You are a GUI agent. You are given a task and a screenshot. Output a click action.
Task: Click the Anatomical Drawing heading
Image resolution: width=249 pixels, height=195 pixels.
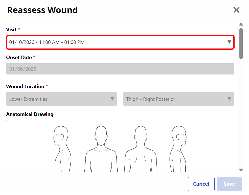coord(30,114)
